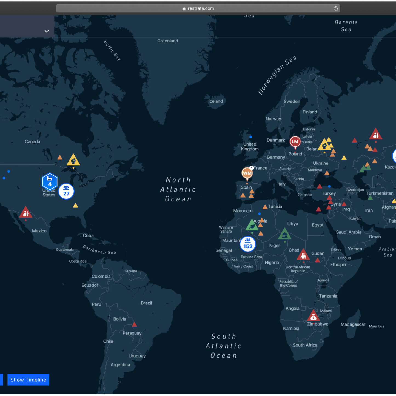Viewport: 396px width, 396px height.
Task: Select the red armed-conflict triangle near Mexico
Action: [x=25, y=212]
